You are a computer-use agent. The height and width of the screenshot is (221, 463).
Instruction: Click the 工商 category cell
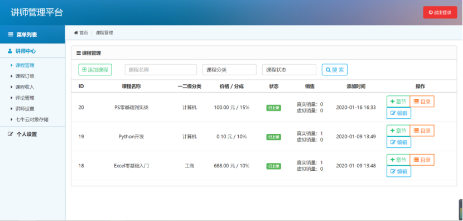coord(190,166)
